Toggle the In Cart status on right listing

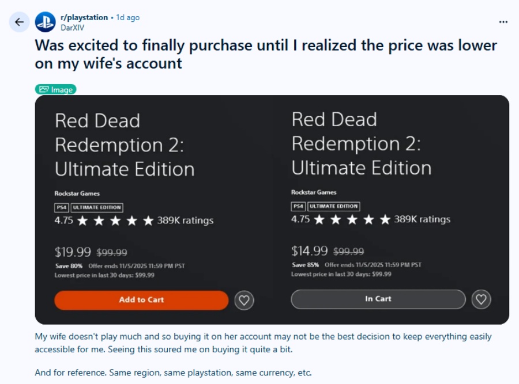pos(378,299)
